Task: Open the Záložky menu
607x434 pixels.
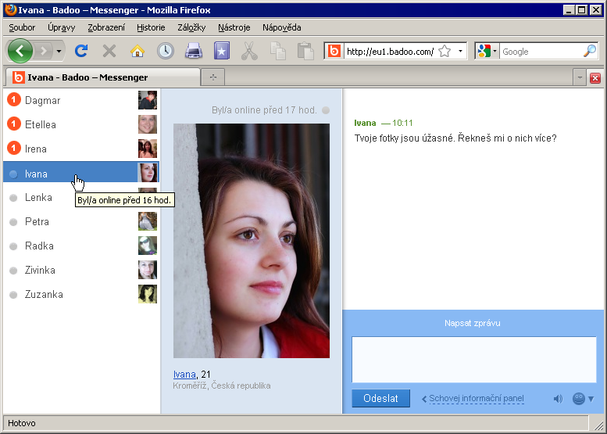Action: [191, 27]
